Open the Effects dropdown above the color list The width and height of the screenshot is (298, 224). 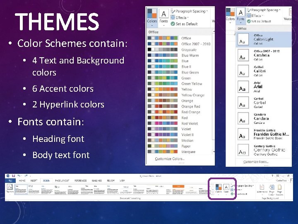(x=180, y=17)
